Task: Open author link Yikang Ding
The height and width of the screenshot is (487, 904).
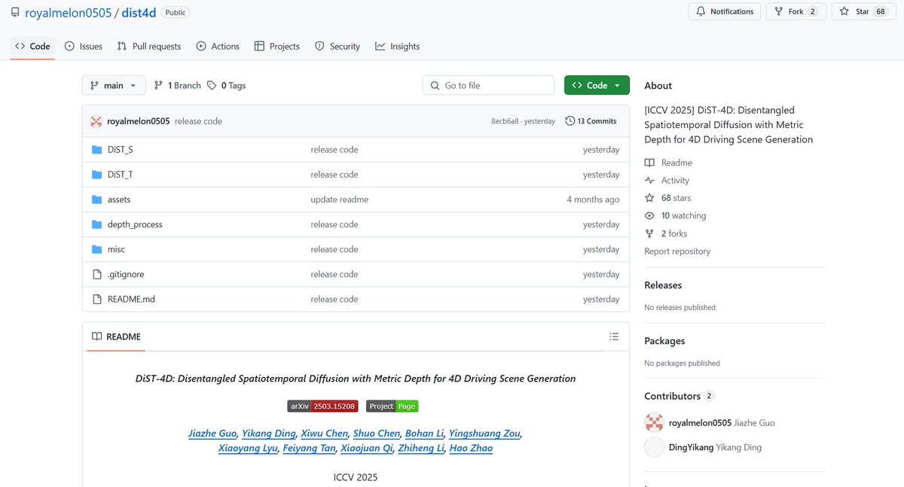Action: pyautogui.click(x=269, y=433)
